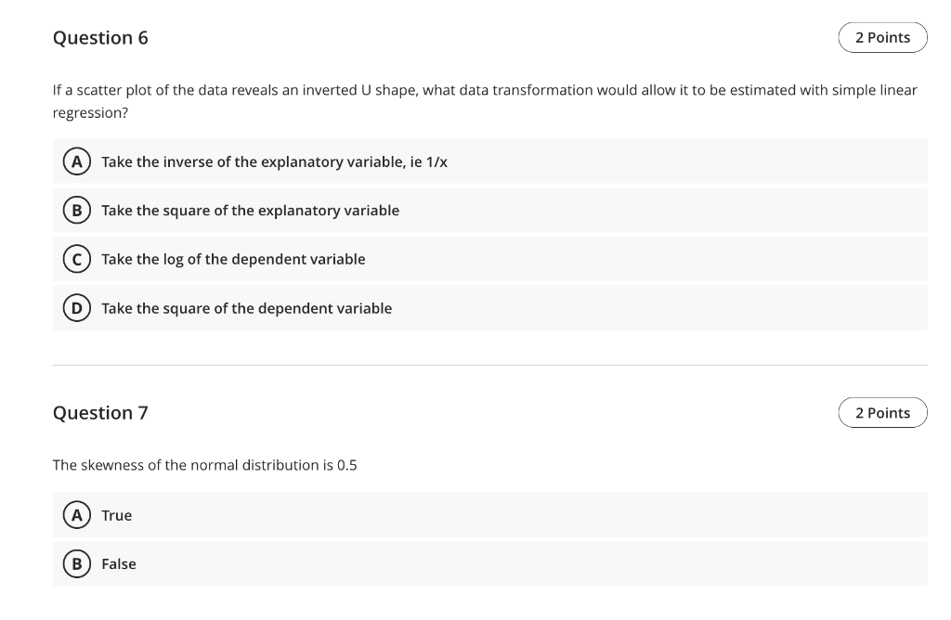Click the 2 Points badge for Question 7

coord(882,412)
